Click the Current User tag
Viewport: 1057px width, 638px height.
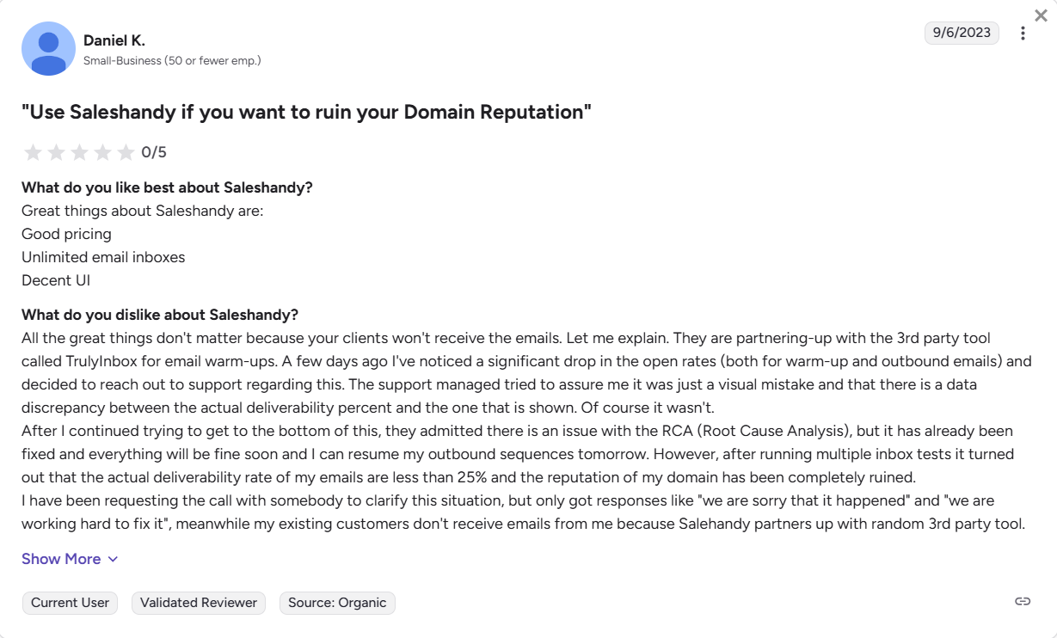(70, 603)
